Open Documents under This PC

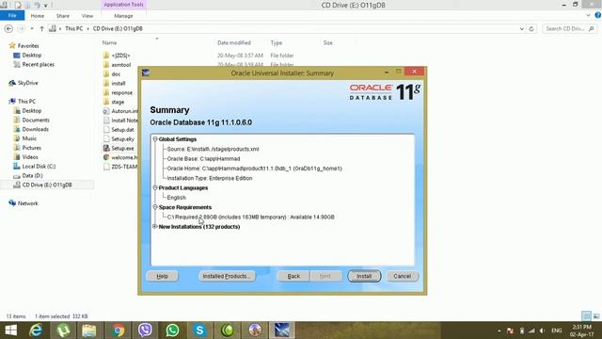pos(36,120)
